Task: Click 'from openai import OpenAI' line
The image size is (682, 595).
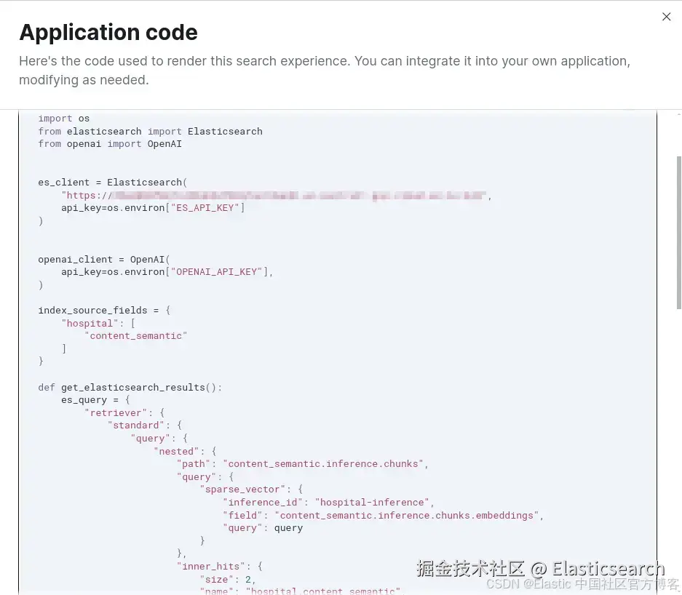Action: click(110, 144)
